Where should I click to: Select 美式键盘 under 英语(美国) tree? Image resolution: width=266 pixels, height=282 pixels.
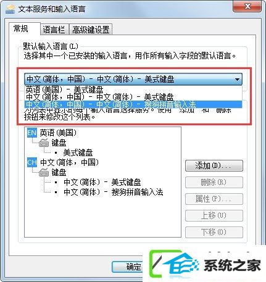pyautogui.click(x=78, y=152)
